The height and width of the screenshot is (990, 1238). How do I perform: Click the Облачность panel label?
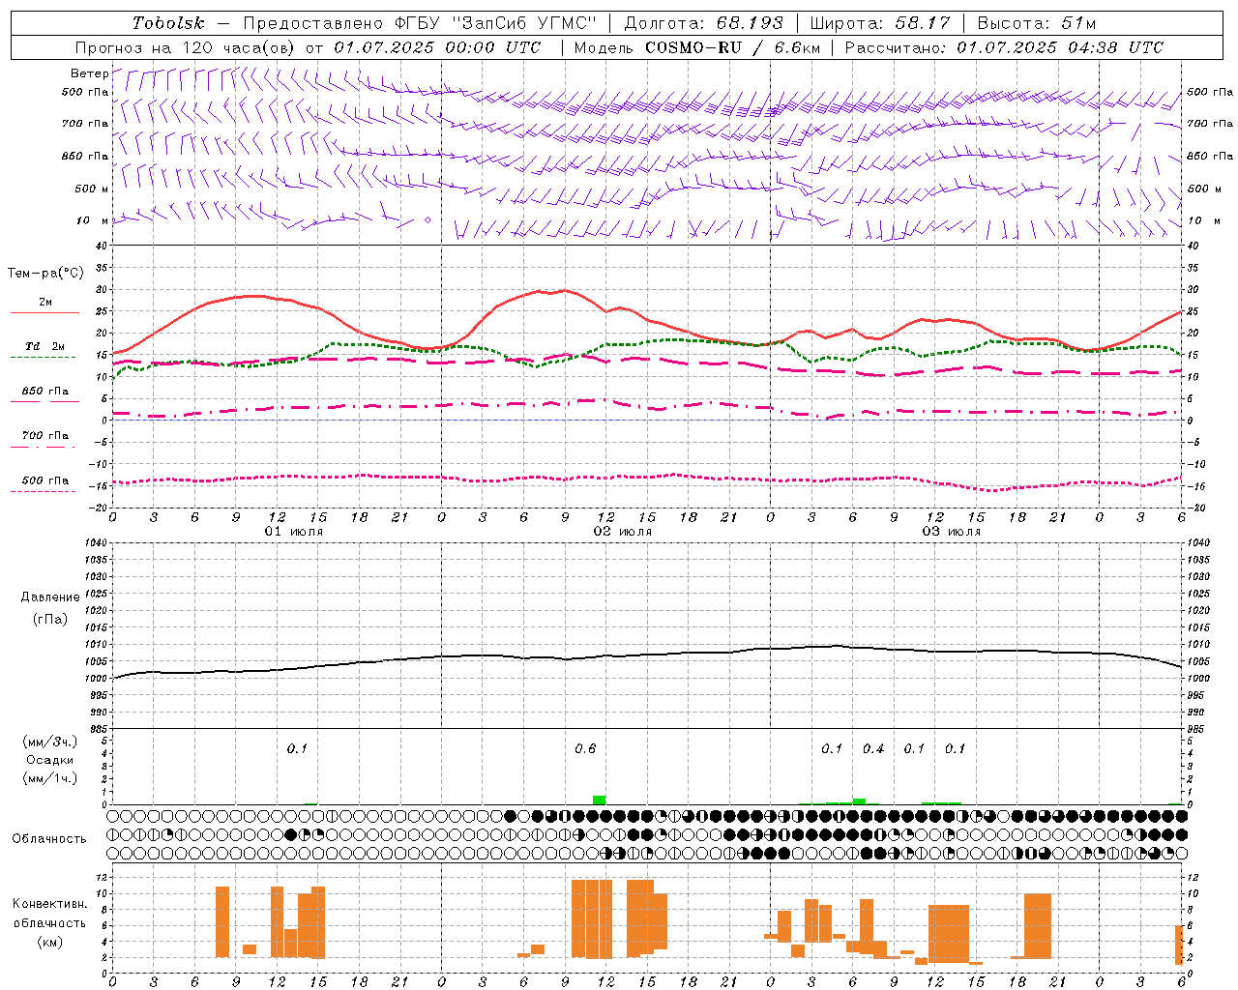pos(49,838)
